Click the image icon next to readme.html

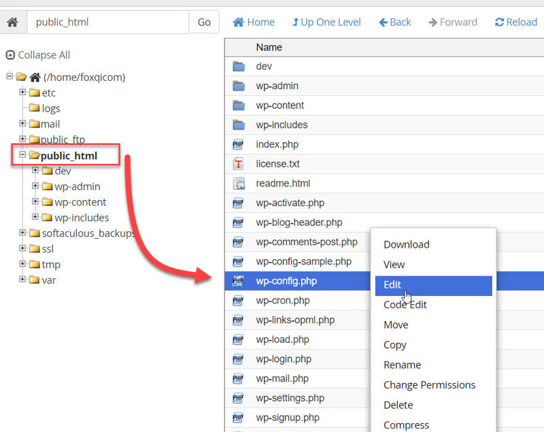[237, 183]
